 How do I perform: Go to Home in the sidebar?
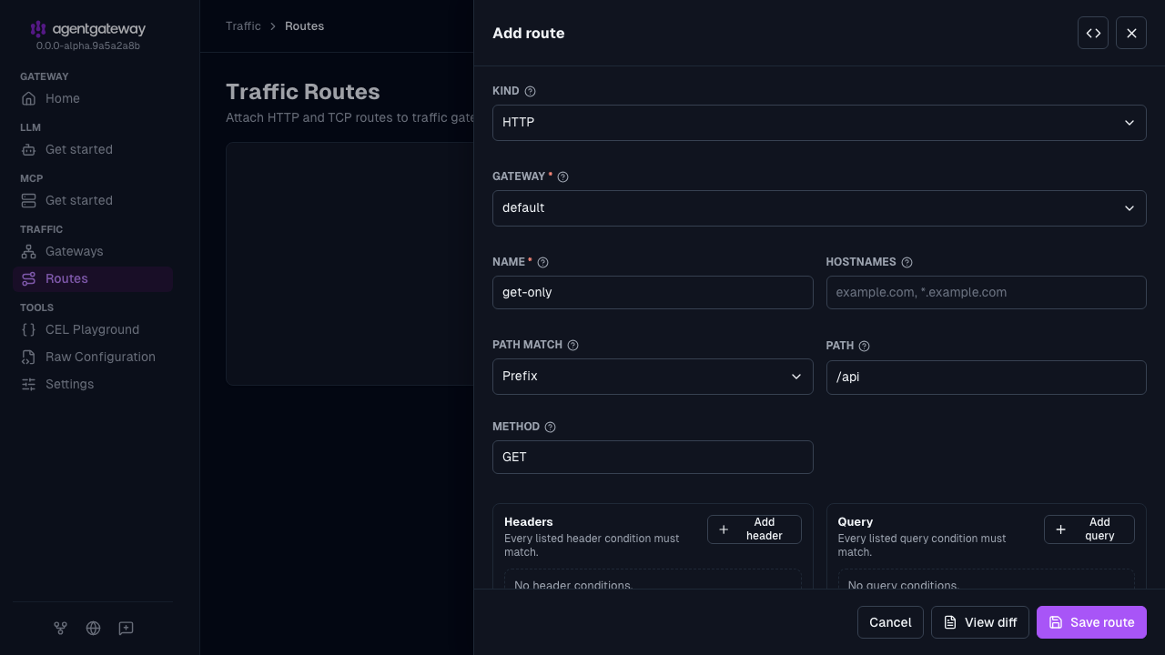coord(93,98)
